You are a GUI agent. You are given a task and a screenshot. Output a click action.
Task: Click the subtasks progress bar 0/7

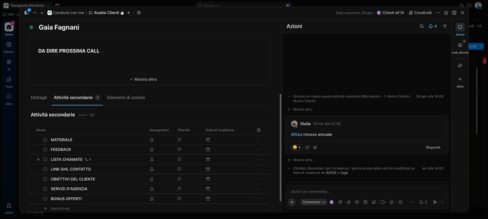coord(86,115)
